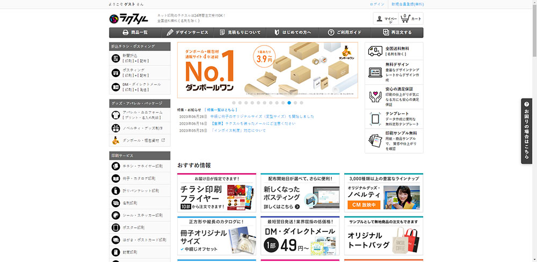The image size is (537, 262).
Task: Open the shopping cart カート icon
Action: (405, 18)
